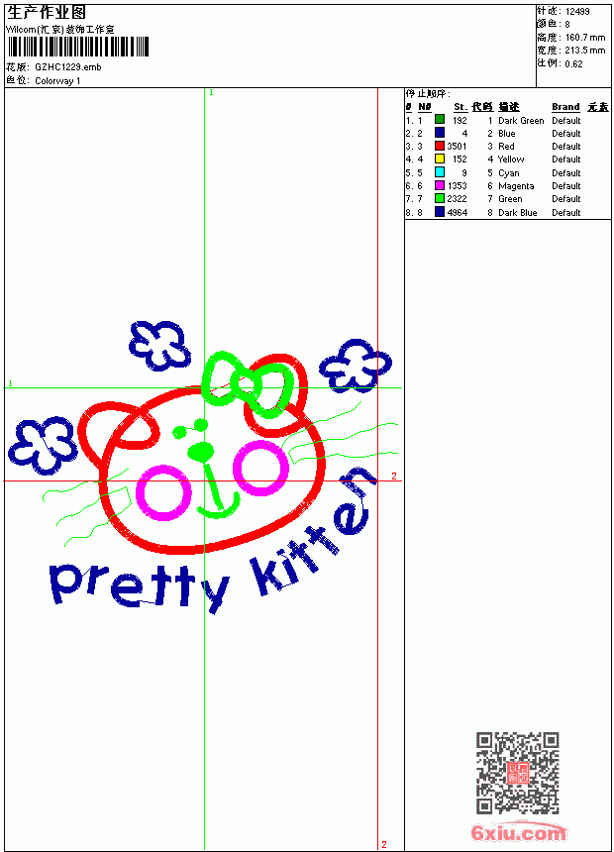This screenshot has height=852, width=614.
Task: Click the QR code image
Action: [518, 772]
